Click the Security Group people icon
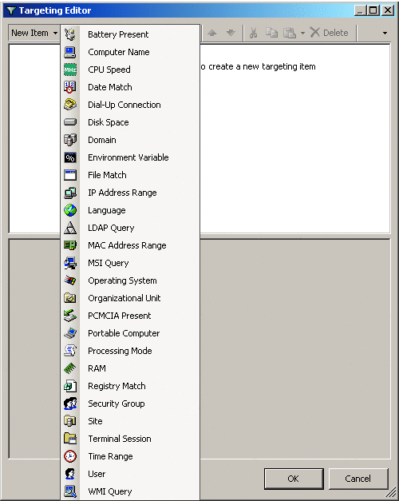 (70, 404)
